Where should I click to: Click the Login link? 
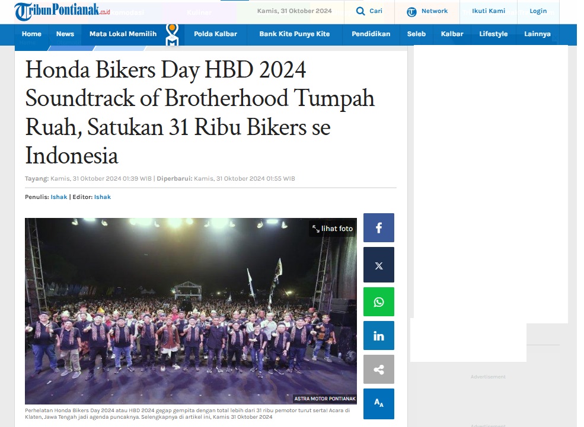pyautogui.click(x=538, y=11)
